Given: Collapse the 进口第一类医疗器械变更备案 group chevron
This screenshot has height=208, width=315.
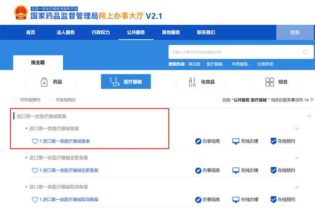Looking at the screenshot, I should [297, 158].
